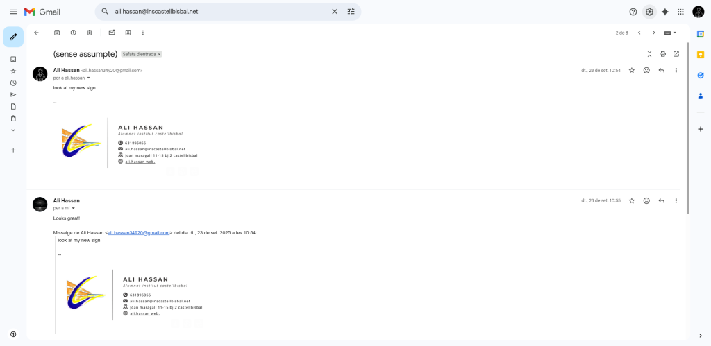This screenshot has width=711, height=346.
Task: Click the Compose pencil button
Action: [13, 37]
